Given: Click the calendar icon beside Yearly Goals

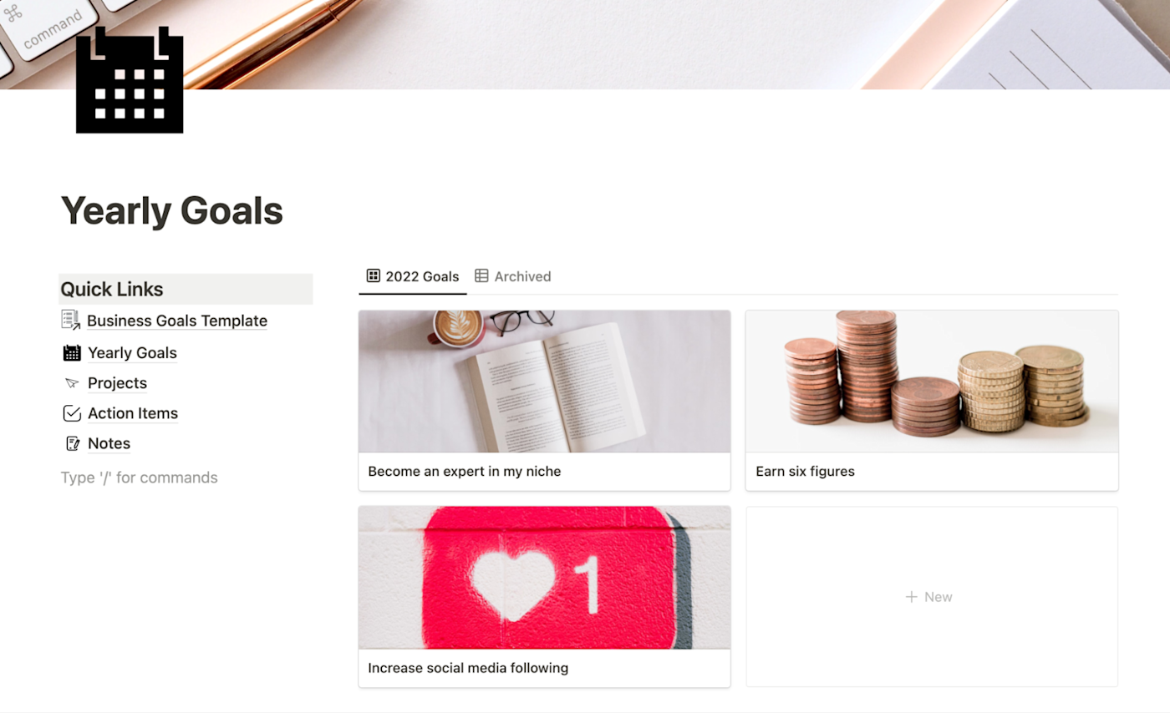Looking at the screenshot, I should click(x=72, y=352).
